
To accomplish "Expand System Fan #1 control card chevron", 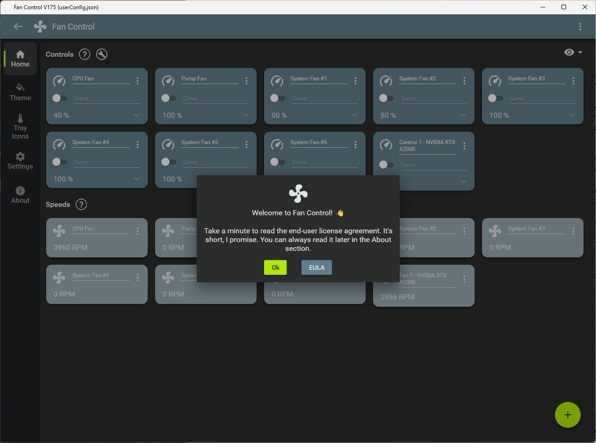I will coord(355,115).
